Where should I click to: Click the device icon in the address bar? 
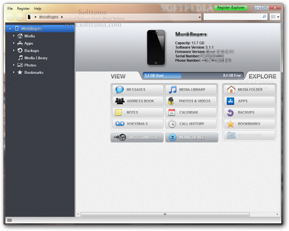tap(29, 17)
